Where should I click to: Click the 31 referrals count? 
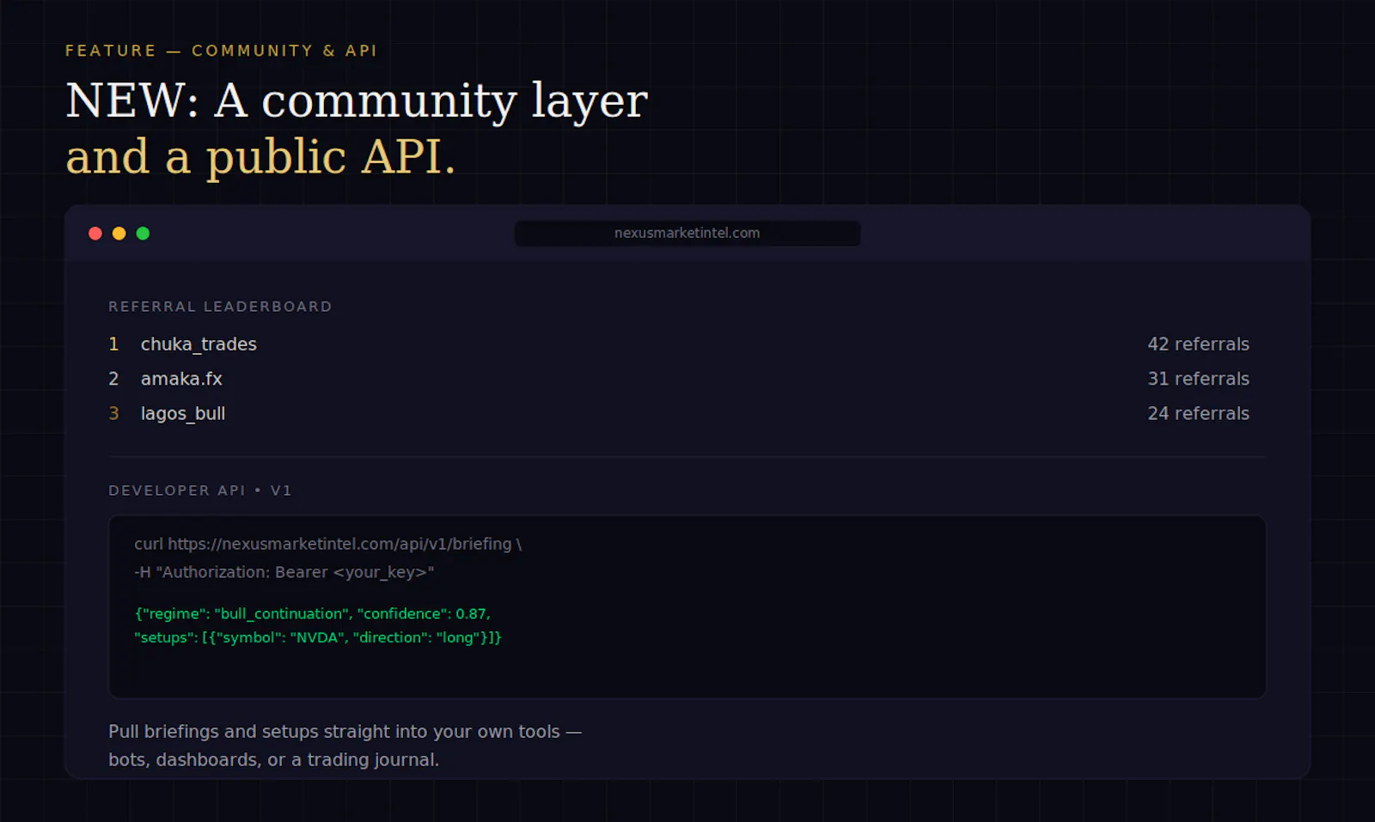pos(1198,379)
